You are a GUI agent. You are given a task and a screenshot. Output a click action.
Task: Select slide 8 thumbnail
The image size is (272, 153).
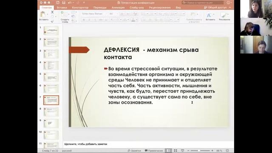tap(51, 112)
